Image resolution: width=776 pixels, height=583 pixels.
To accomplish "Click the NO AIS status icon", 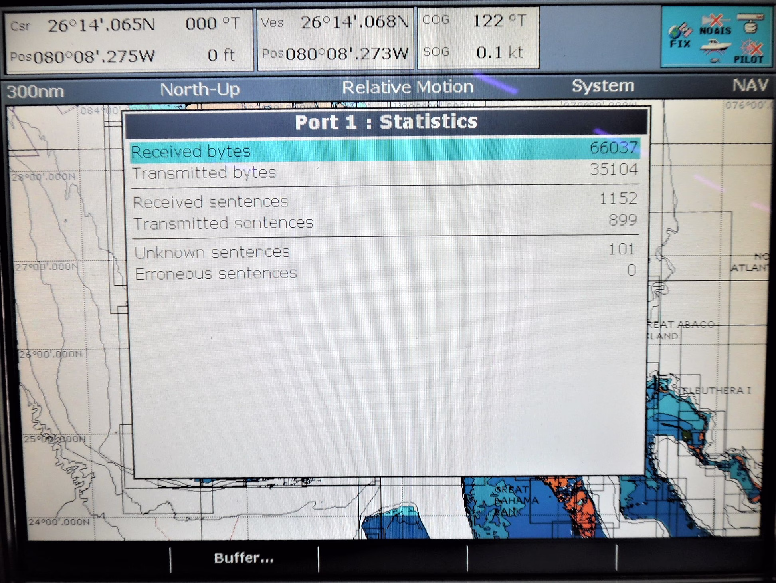I will (715, 25).
